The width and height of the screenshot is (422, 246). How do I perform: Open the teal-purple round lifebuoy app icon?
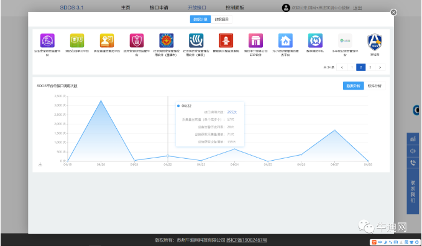click(315, 40)
